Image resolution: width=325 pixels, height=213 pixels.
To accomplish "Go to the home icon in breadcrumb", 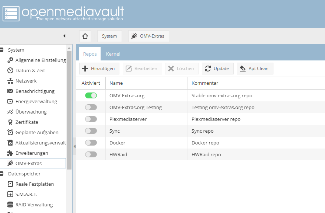I will [85, 36].
